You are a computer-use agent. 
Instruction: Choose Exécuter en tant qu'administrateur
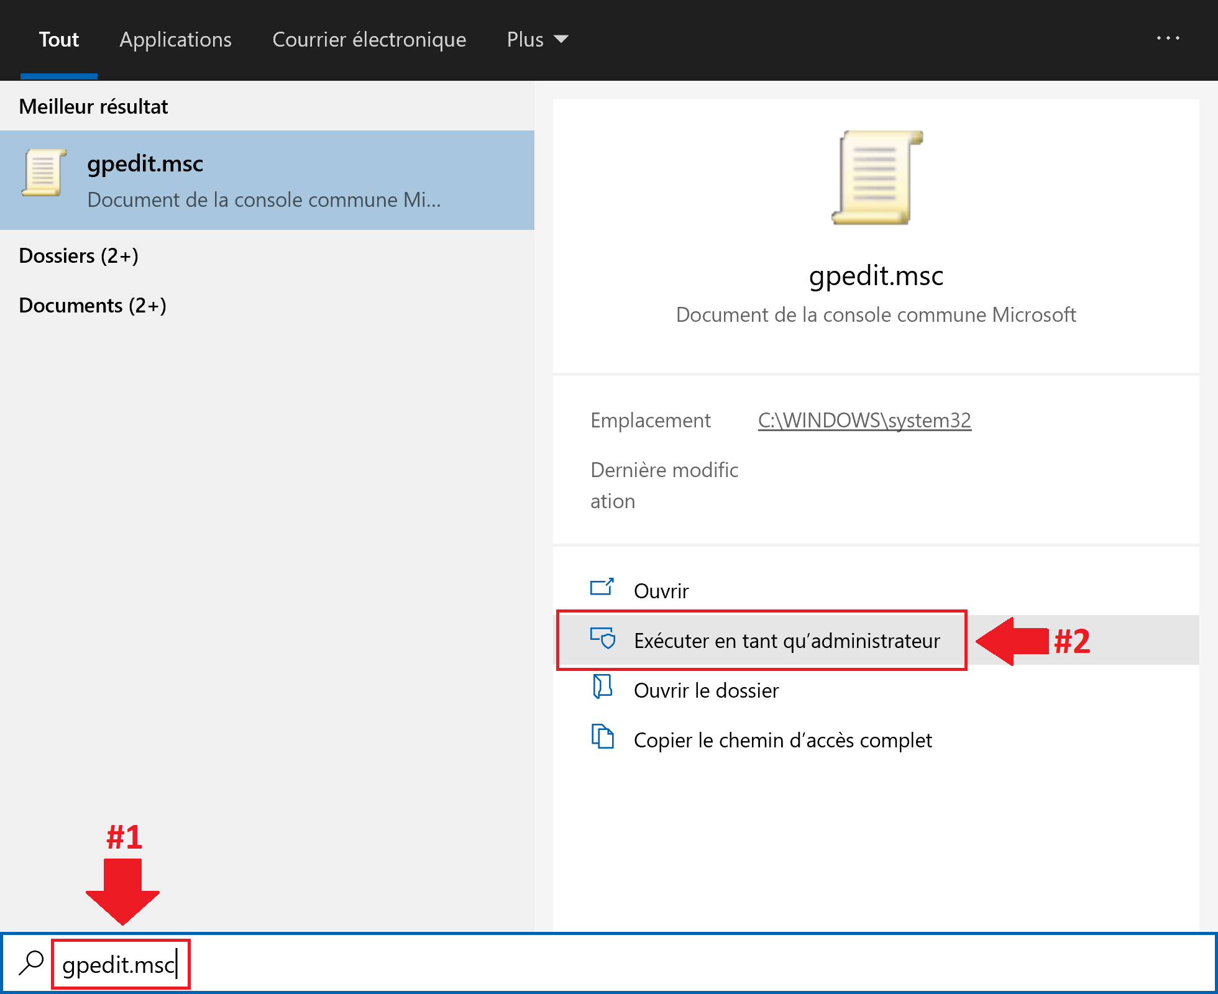tap(786, 641)
